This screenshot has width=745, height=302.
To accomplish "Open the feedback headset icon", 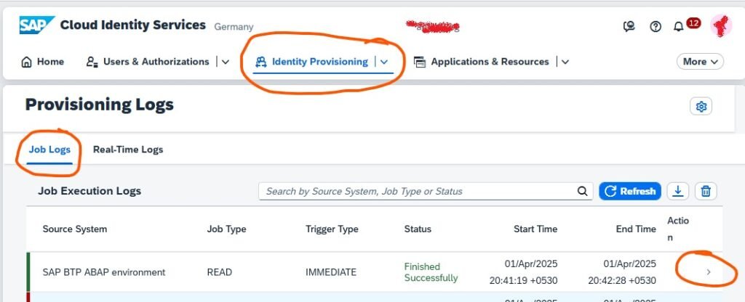I will [x=629, y=26].
